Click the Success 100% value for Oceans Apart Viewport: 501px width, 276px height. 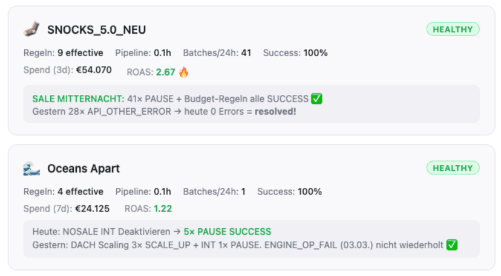tap(309, 191)
